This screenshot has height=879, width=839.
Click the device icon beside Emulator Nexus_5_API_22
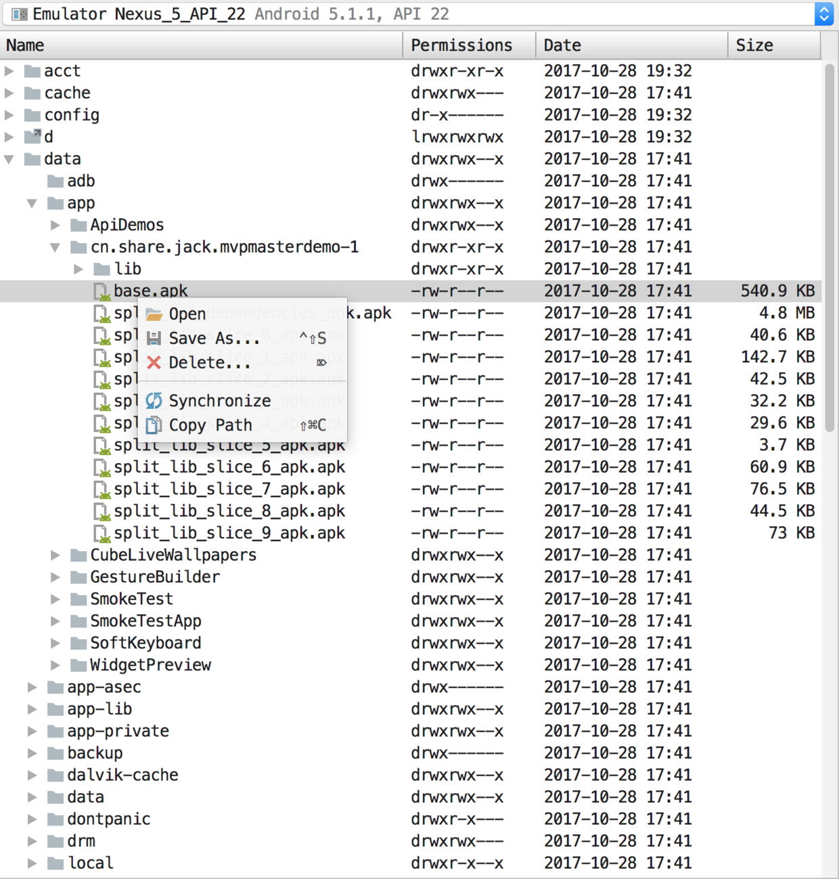(x=20, y=14)
